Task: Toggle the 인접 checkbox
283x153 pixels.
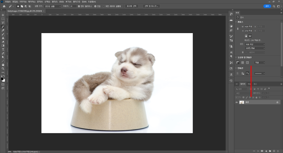Action: [94, 6]
